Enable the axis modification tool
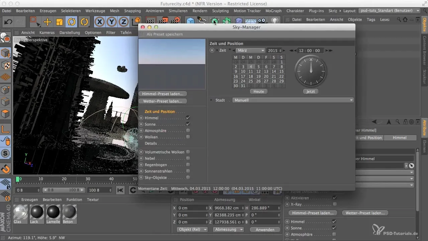The image size is (428, 241). point(6,129)
